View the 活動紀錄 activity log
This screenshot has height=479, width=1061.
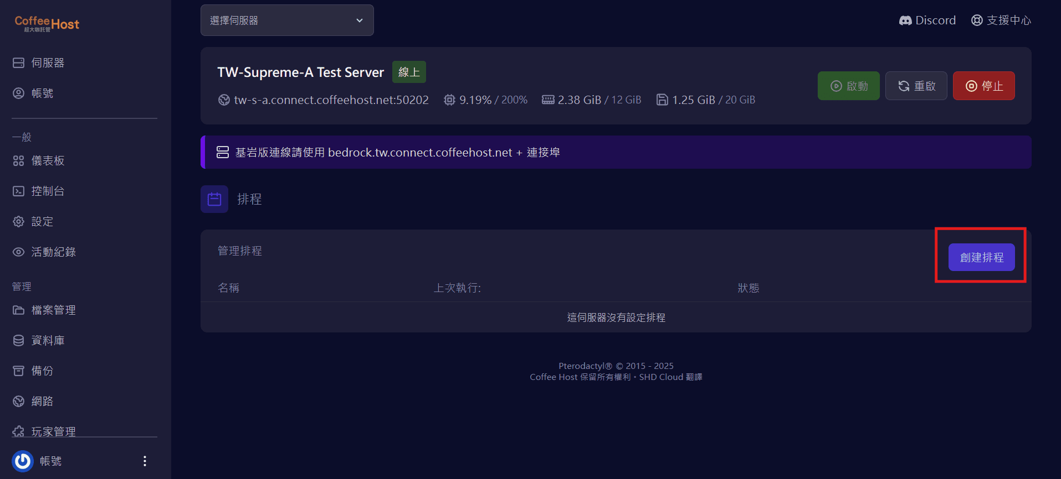click(x=44, y=252)
